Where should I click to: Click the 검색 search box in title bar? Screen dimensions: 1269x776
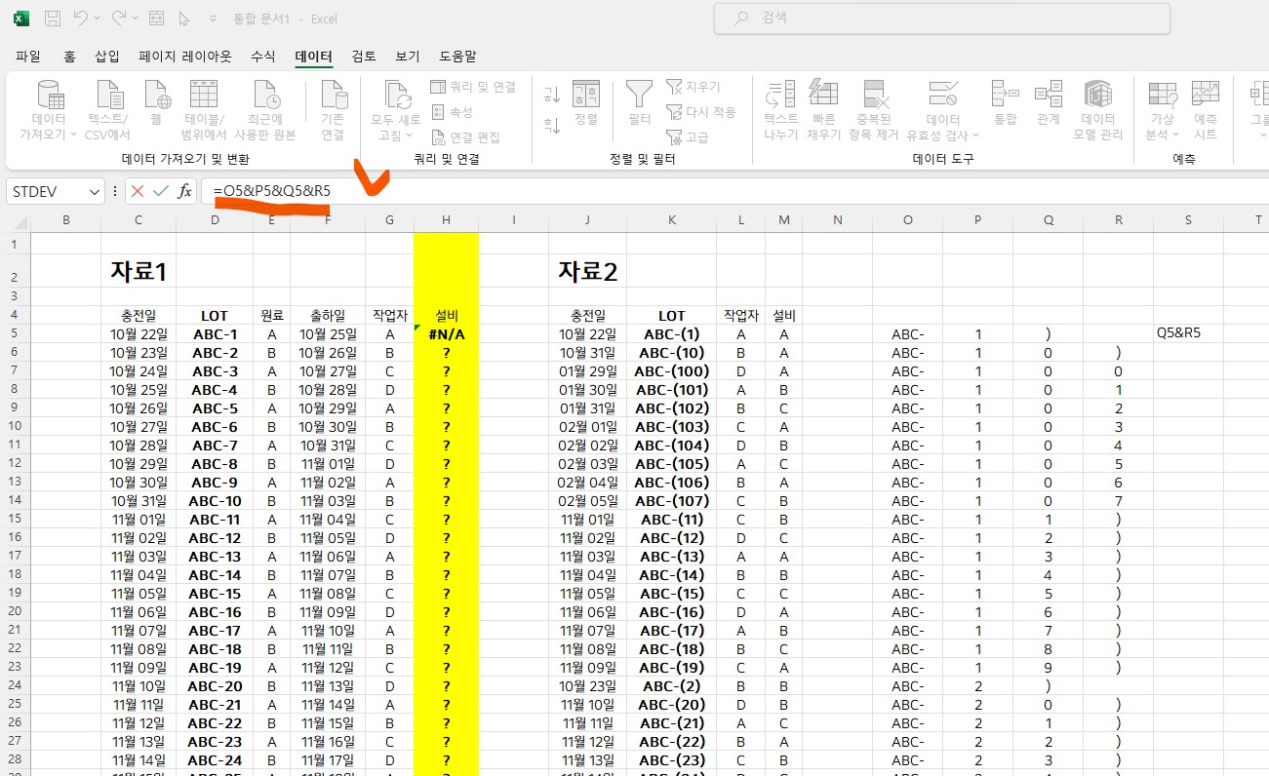click(x=941, y=18)
